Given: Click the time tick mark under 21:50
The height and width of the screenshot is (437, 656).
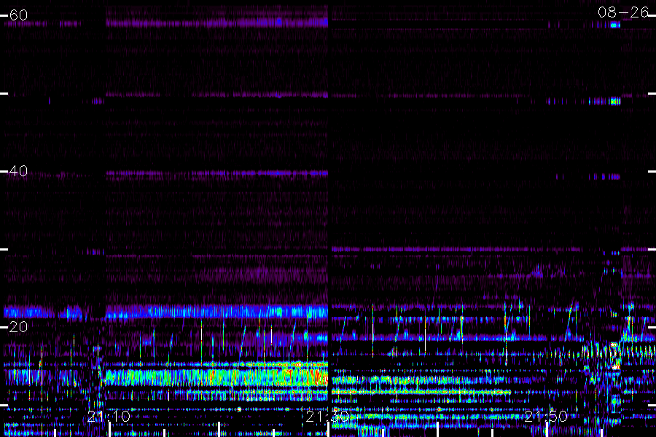Looking at the screenshot, I should (547, 430).
